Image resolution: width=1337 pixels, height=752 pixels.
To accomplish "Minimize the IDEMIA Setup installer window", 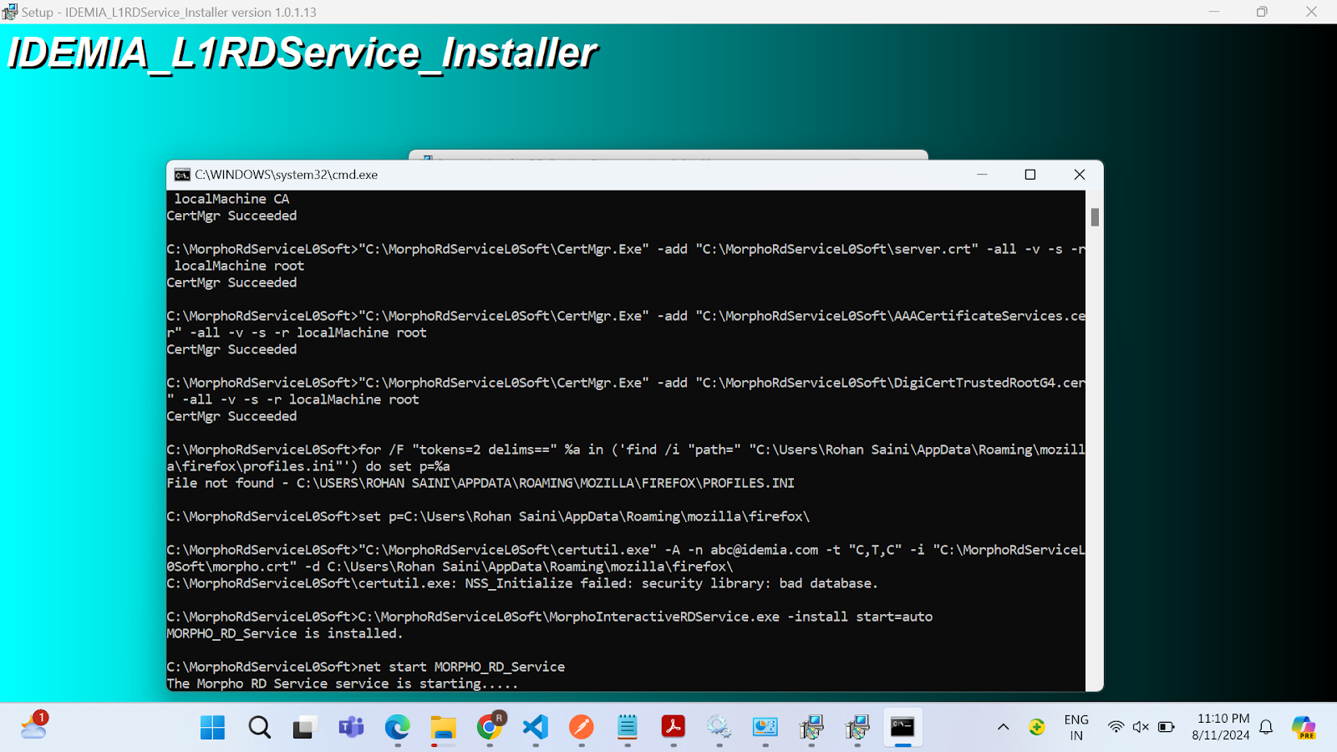I will point(1214,12).
